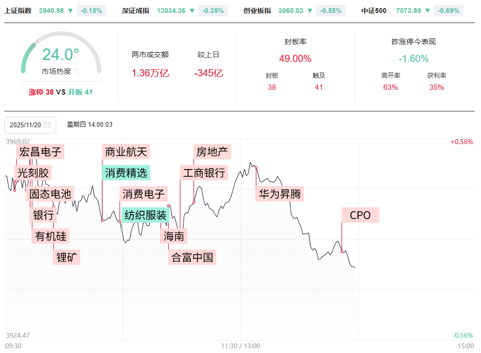Click the green 消费精选 label
Screen dimensions: 481x353
(x=126, y=173)
